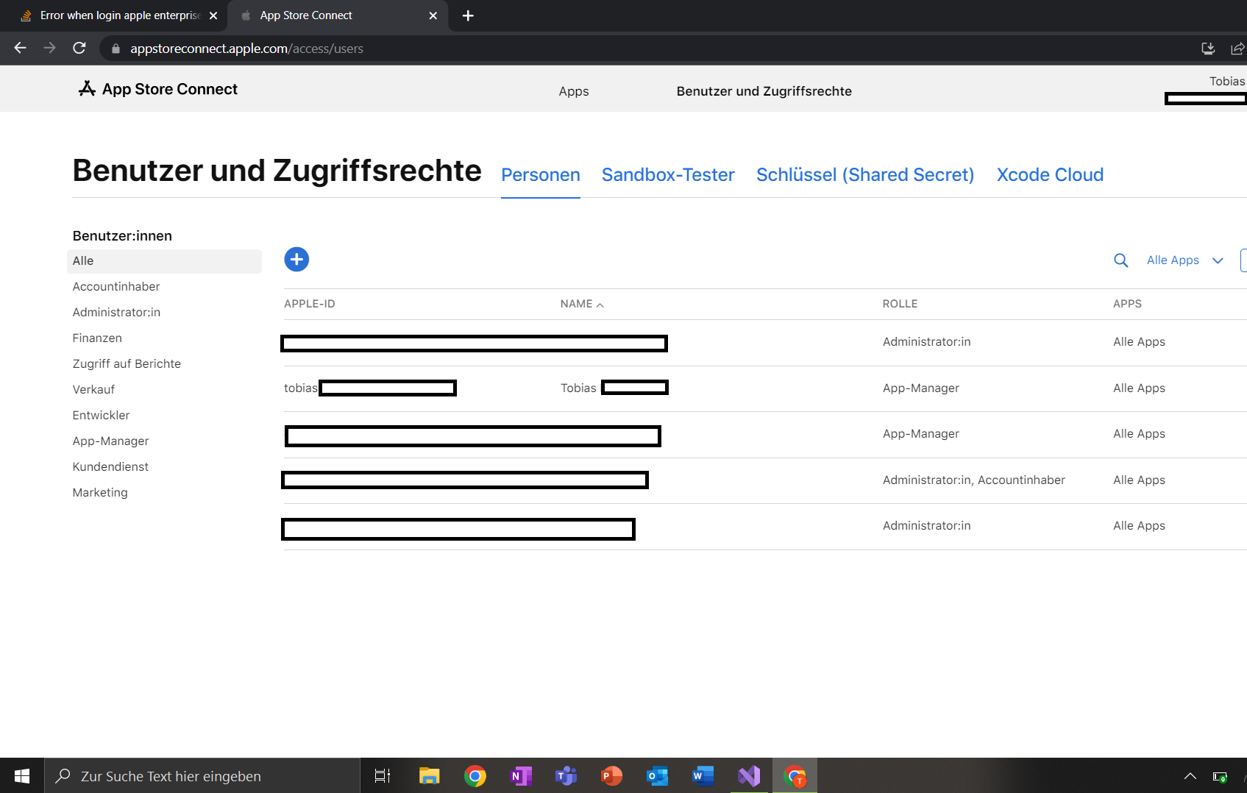The width and height of the screenshot is (1247, 793).
Task: Reload the page with refresh icon
Action: point(79,48)
